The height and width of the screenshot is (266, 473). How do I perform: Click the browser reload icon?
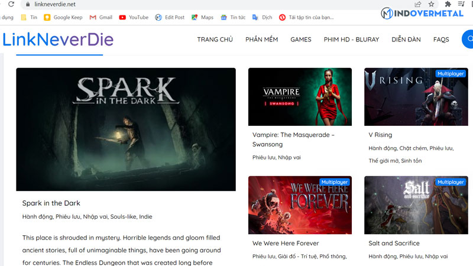[11, 4]
